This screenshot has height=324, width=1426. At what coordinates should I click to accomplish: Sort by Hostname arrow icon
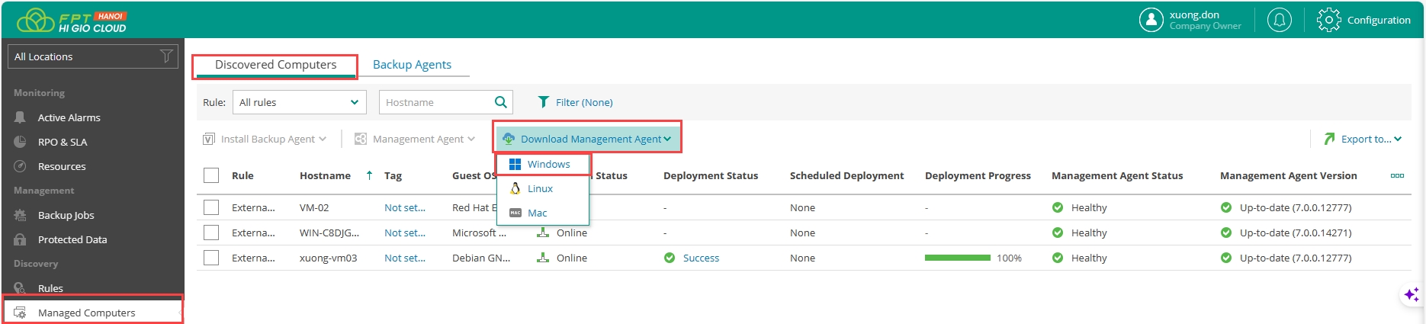[370, 175]
